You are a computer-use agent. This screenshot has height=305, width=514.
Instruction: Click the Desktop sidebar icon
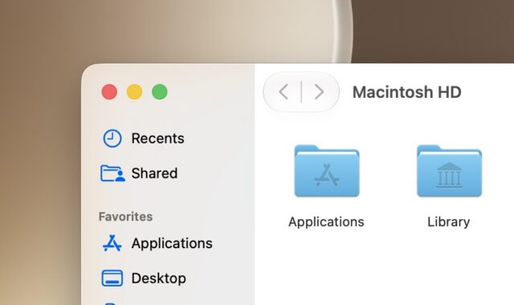click(112, 279)
